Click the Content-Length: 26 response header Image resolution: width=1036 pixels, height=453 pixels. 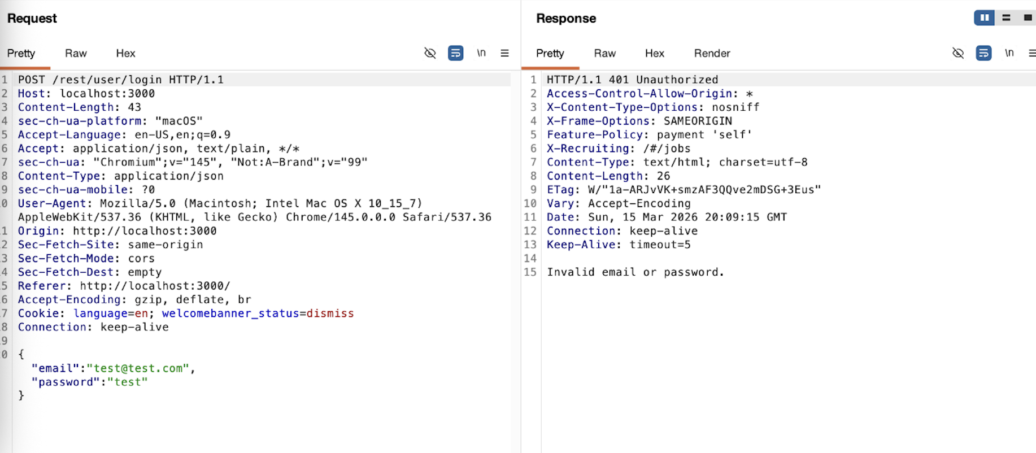click(608, 176)
